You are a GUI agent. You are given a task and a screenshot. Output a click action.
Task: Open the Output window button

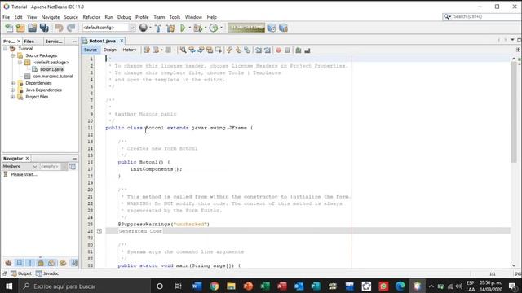click(21, 273)
